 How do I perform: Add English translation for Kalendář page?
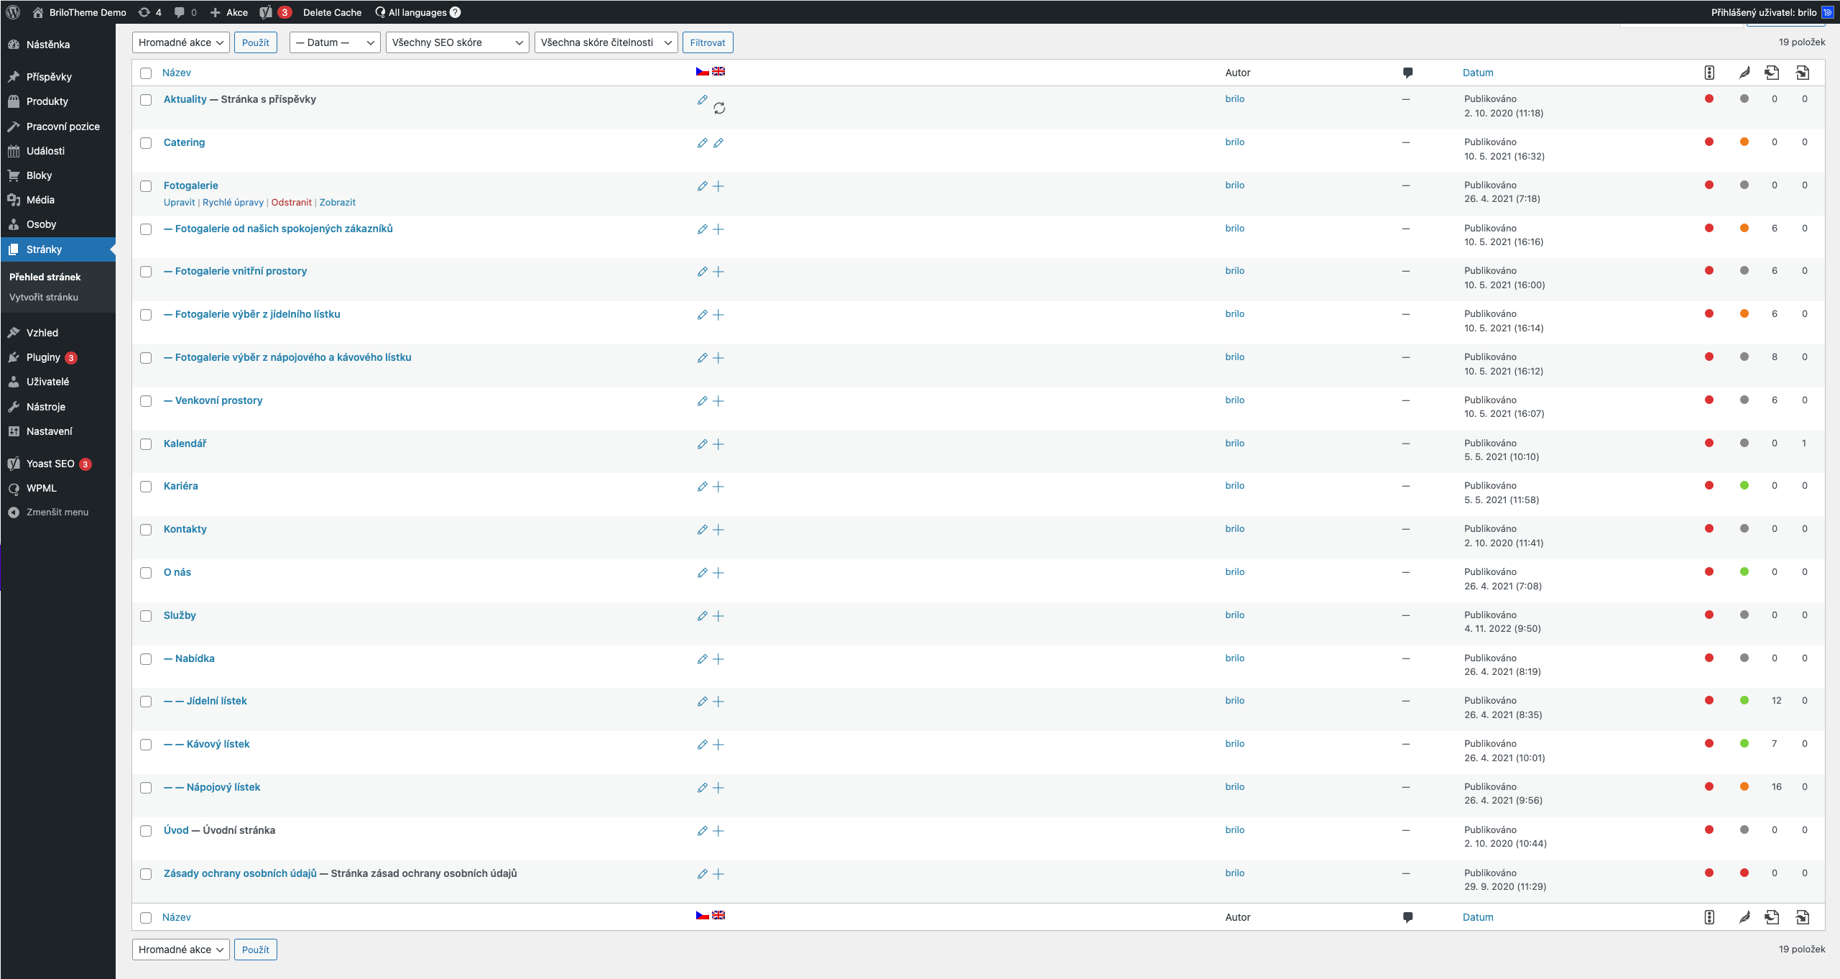[x=718, y=444]
